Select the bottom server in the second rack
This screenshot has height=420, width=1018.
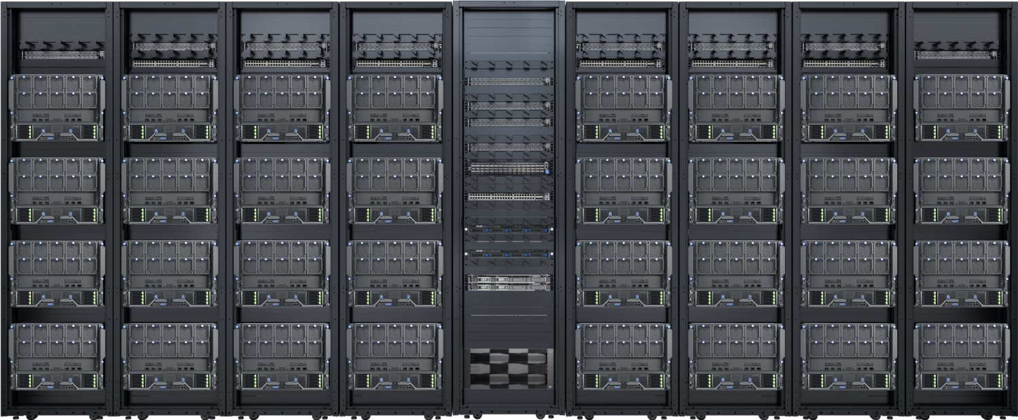[170, 356]
